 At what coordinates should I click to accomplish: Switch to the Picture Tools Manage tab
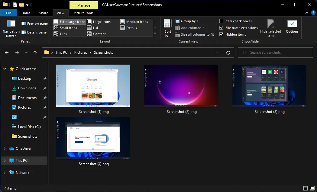[x=83, y=5]
